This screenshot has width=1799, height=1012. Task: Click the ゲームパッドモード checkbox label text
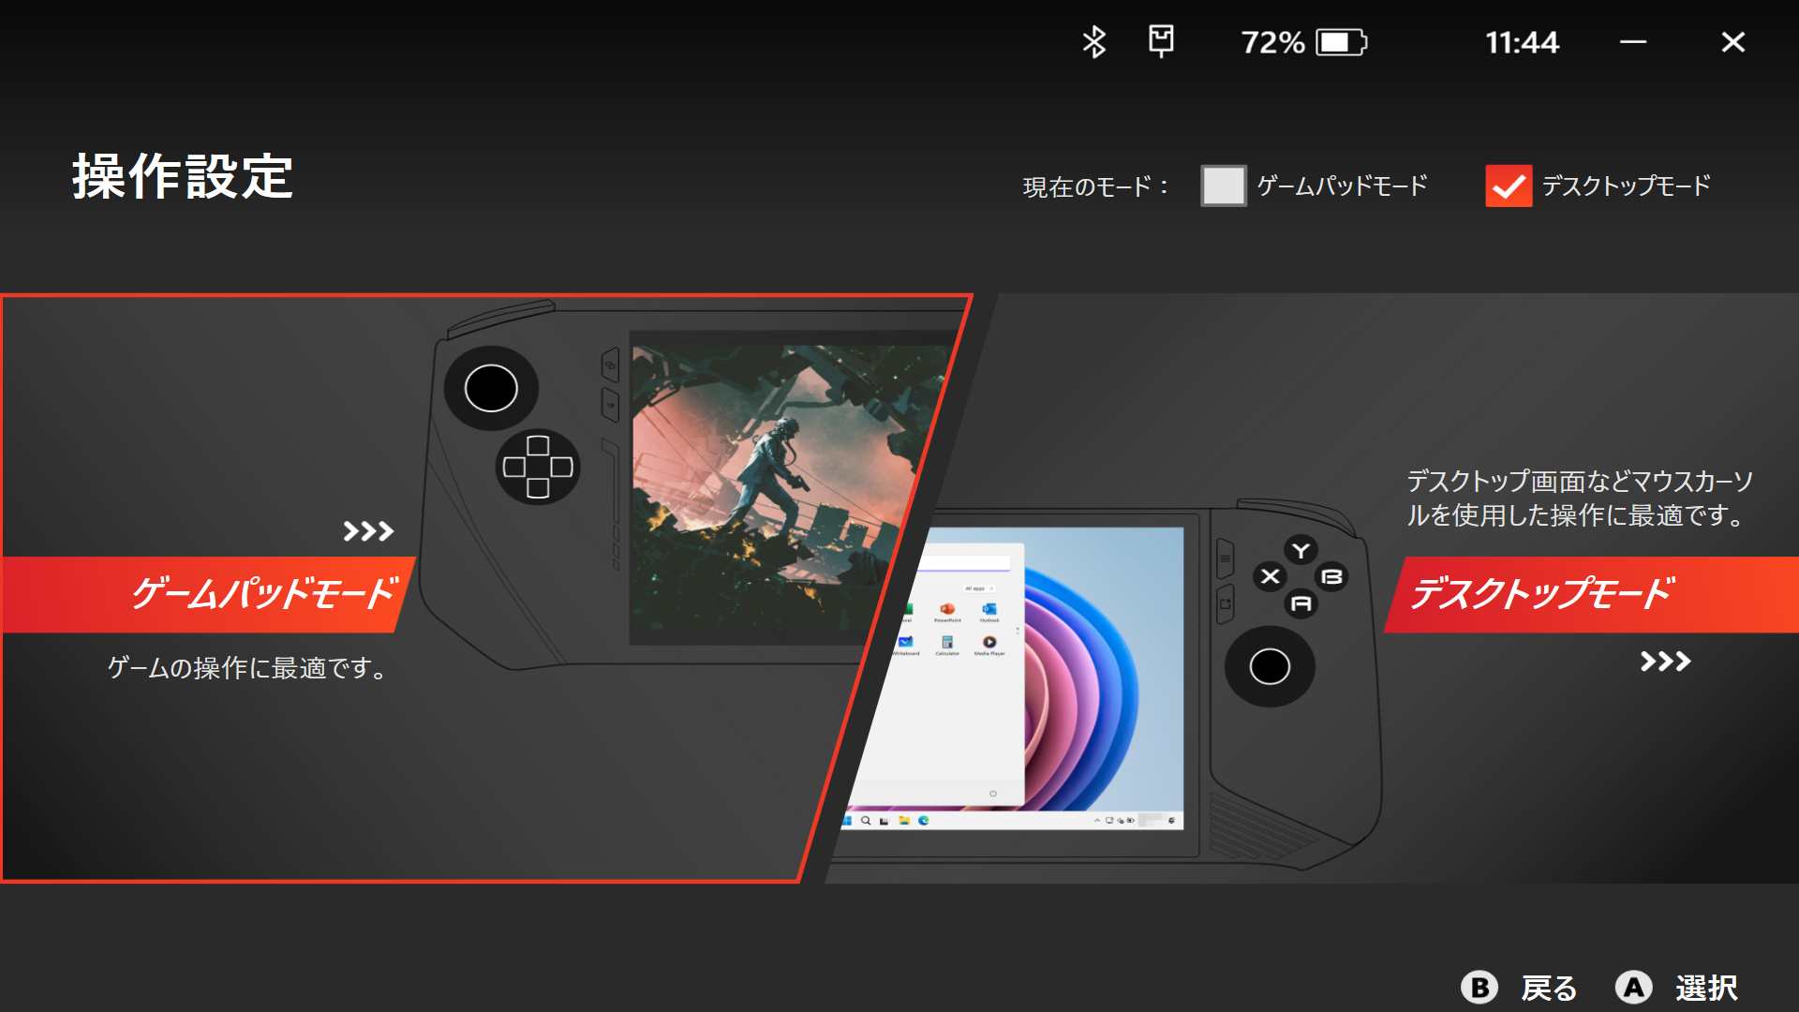point(1342,186)
